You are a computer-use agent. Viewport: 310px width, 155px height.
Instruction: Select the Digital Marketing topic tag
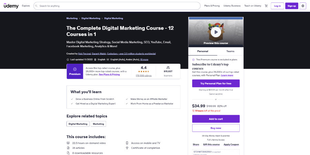click(x=78, y=124)
